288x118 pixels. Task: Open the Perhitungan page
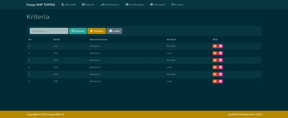coord(135,4)
